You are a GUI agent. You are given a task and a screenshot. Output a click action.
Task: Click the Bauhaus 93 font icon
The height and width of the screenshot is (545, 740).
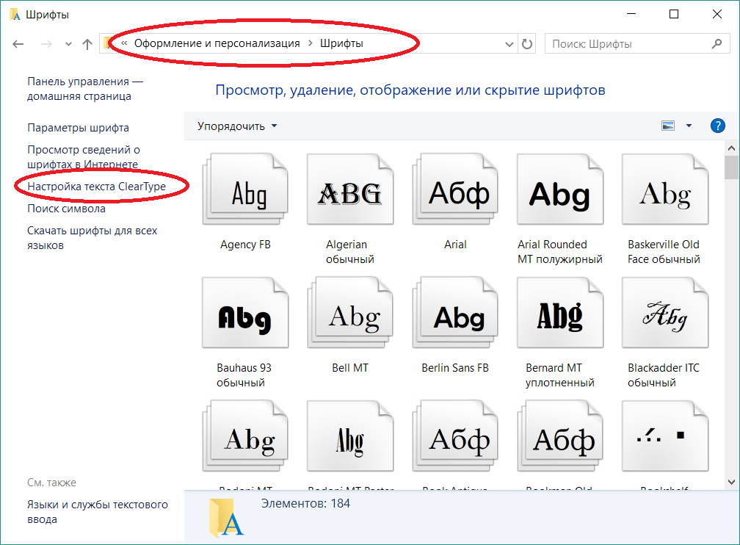point(246,316)
